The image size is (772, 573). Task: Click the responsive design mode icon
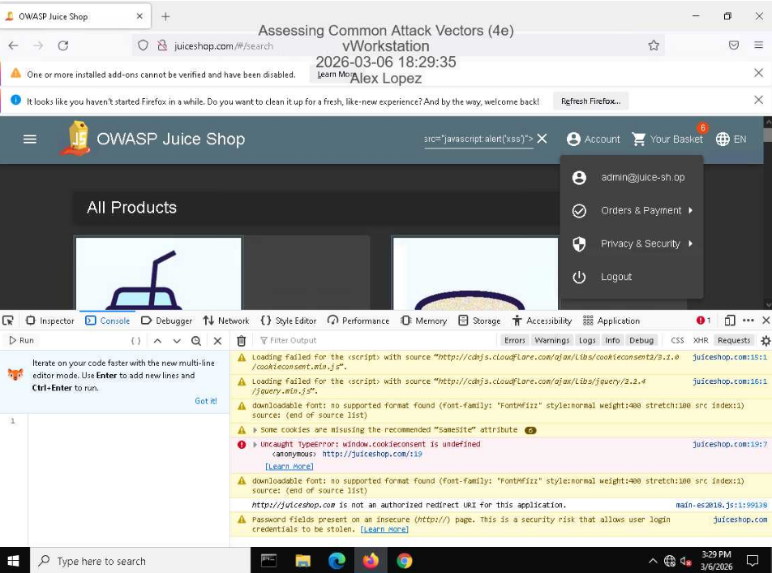730,321
